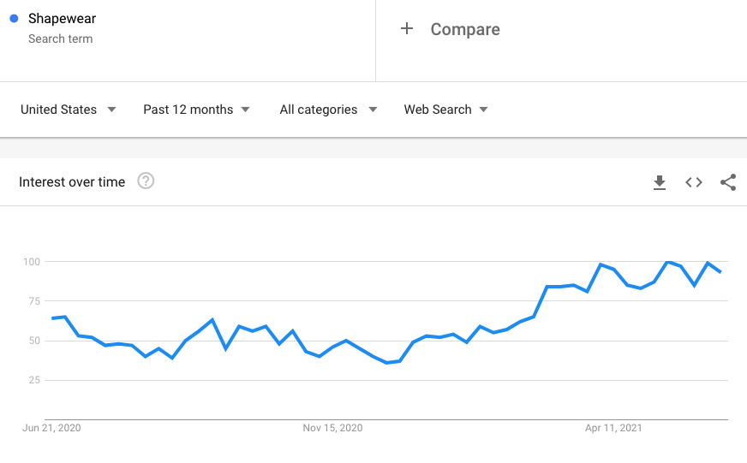Click the 100 value axis label
747x463 pixels.
coord(32,261)
